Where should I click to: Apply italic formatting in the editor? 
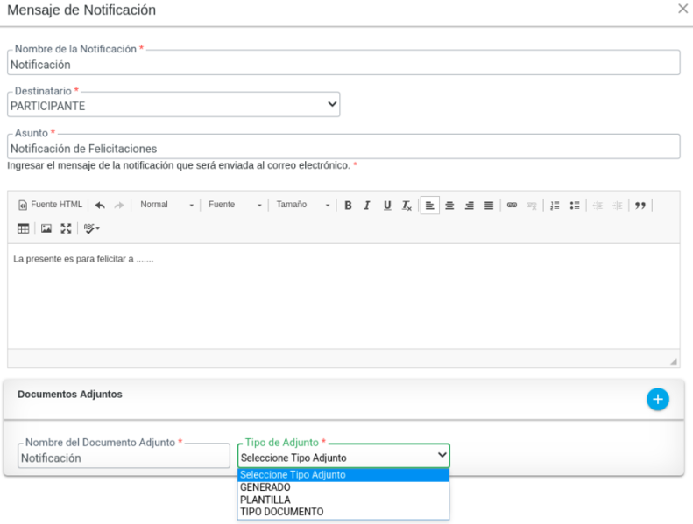pyautogui.click(x=367, y=206)
